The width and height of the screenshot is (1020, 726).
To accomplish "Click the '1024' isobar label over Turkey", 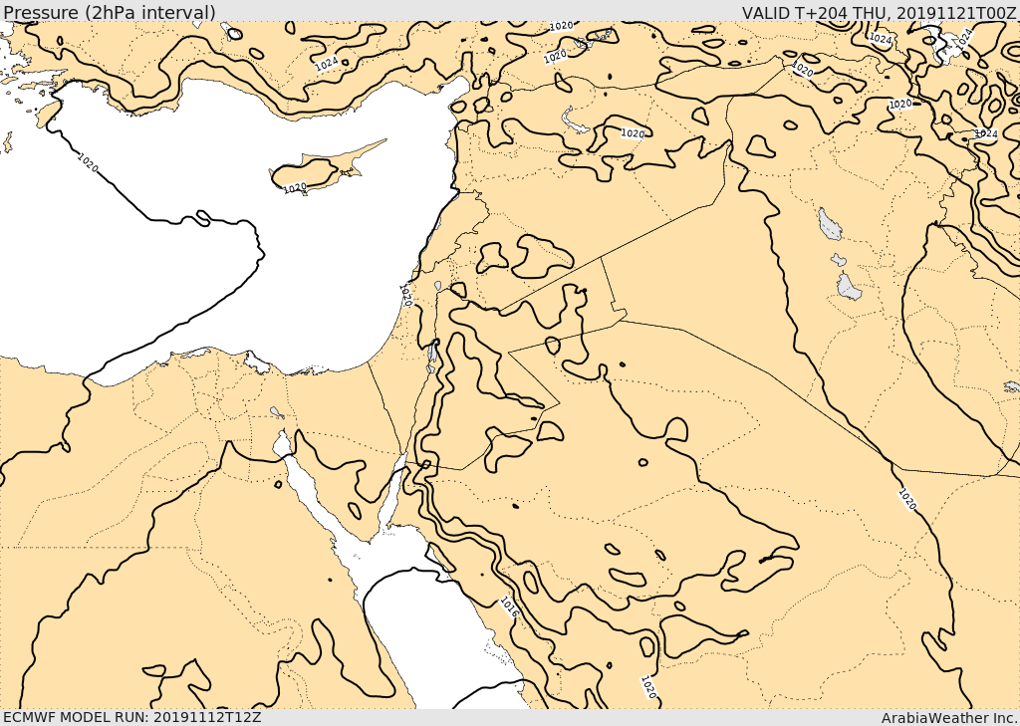I will [327, 63].
